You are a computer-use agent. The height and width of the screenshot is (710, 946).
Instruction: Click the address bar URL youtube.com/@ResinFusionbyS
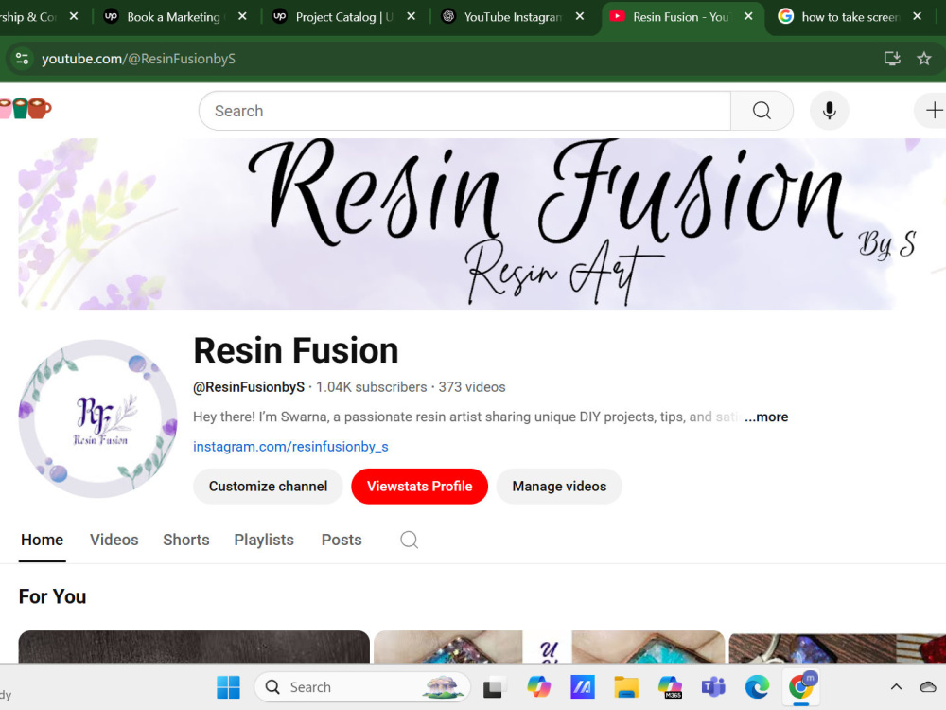click(138, 59)
